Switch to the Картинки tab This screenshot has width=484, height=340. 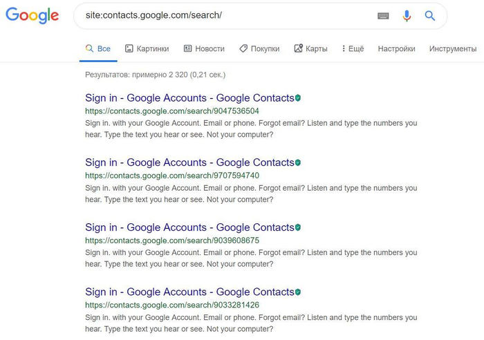147,49
